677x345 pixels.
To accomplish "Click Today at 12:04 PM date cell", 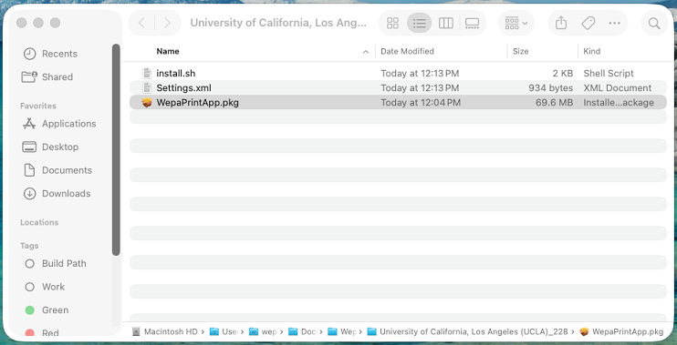I will click(421, 103).
